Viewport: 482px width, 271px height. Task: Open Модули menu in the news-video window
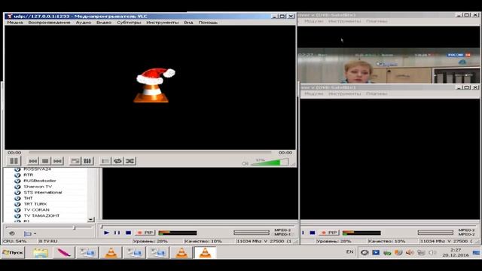[x=313, y=21]
